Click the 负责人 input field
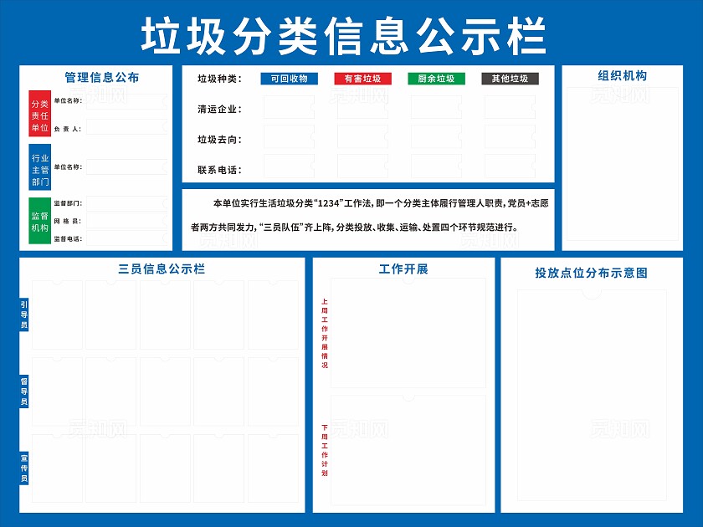703x527 pixels. 126,128
